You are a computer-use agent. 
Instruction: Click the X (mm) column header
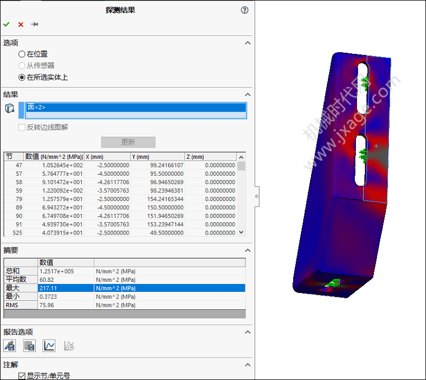107,157
